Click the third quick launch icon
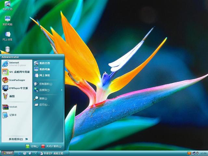This screenshot has width=208, height=156. point(30,153)
